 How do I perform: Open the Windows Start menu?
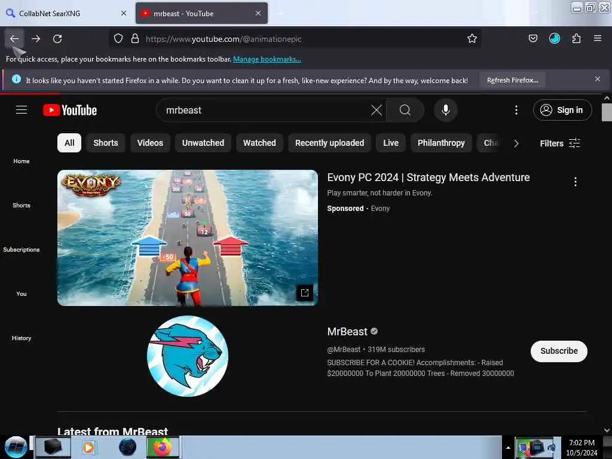pyautogui.click(x=16, y=447)
